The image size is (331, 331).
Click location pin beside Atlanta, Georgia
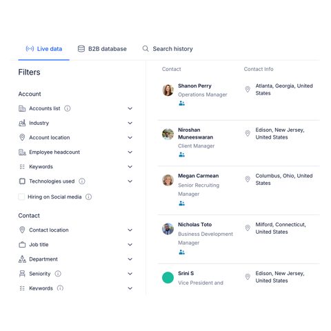248,89
